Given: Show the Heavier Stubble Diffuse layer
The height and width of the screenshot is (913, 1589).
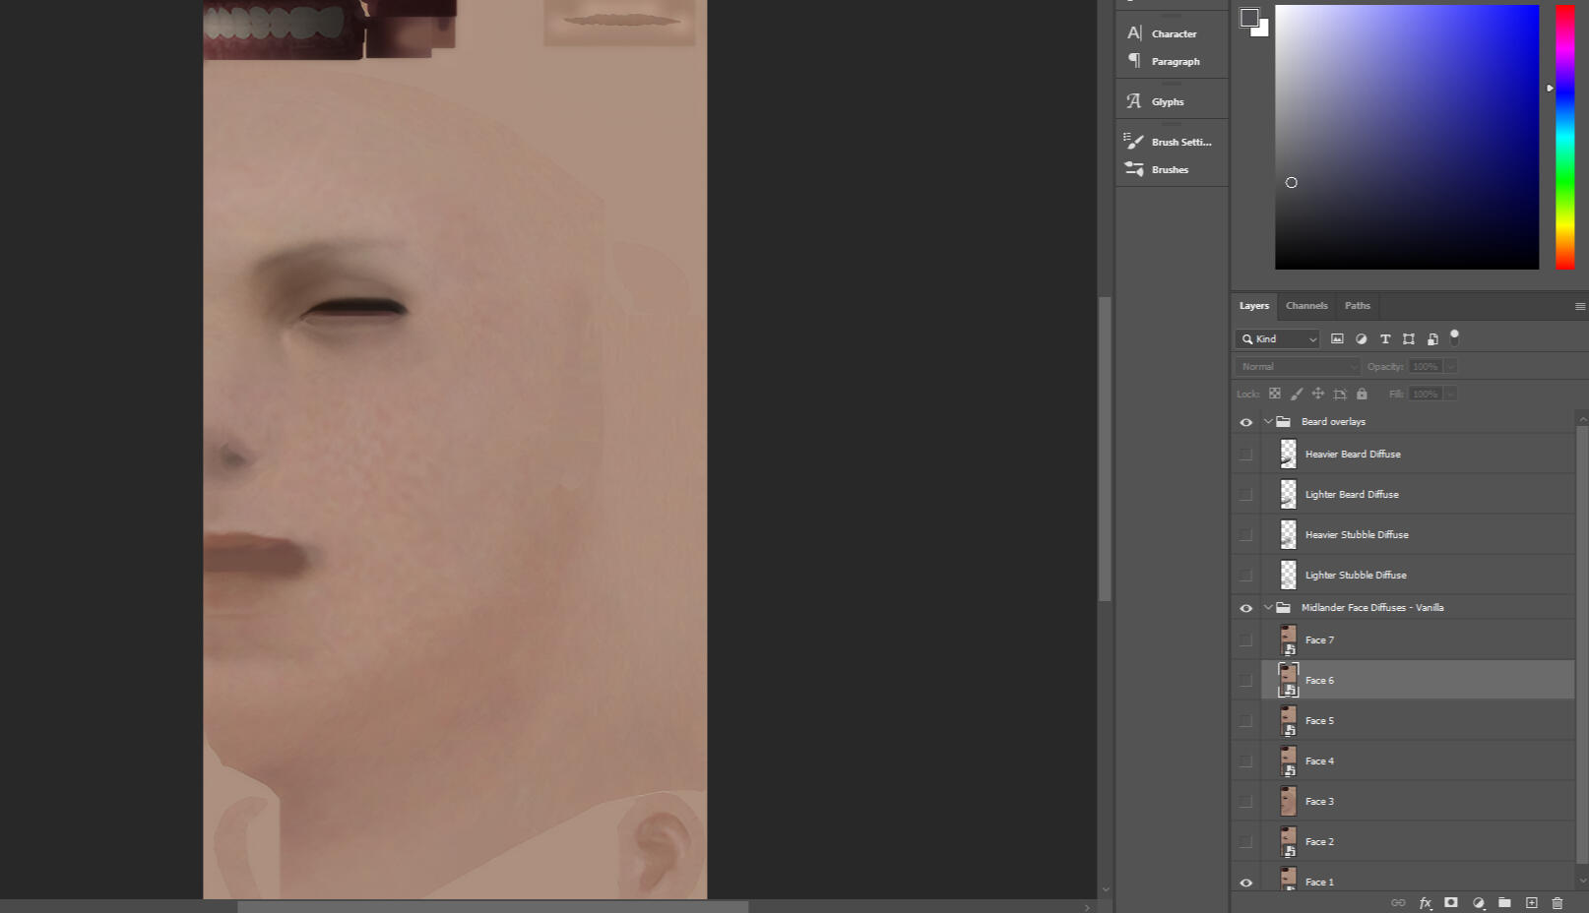Looking at the screenshot, I should point(1245,534).
